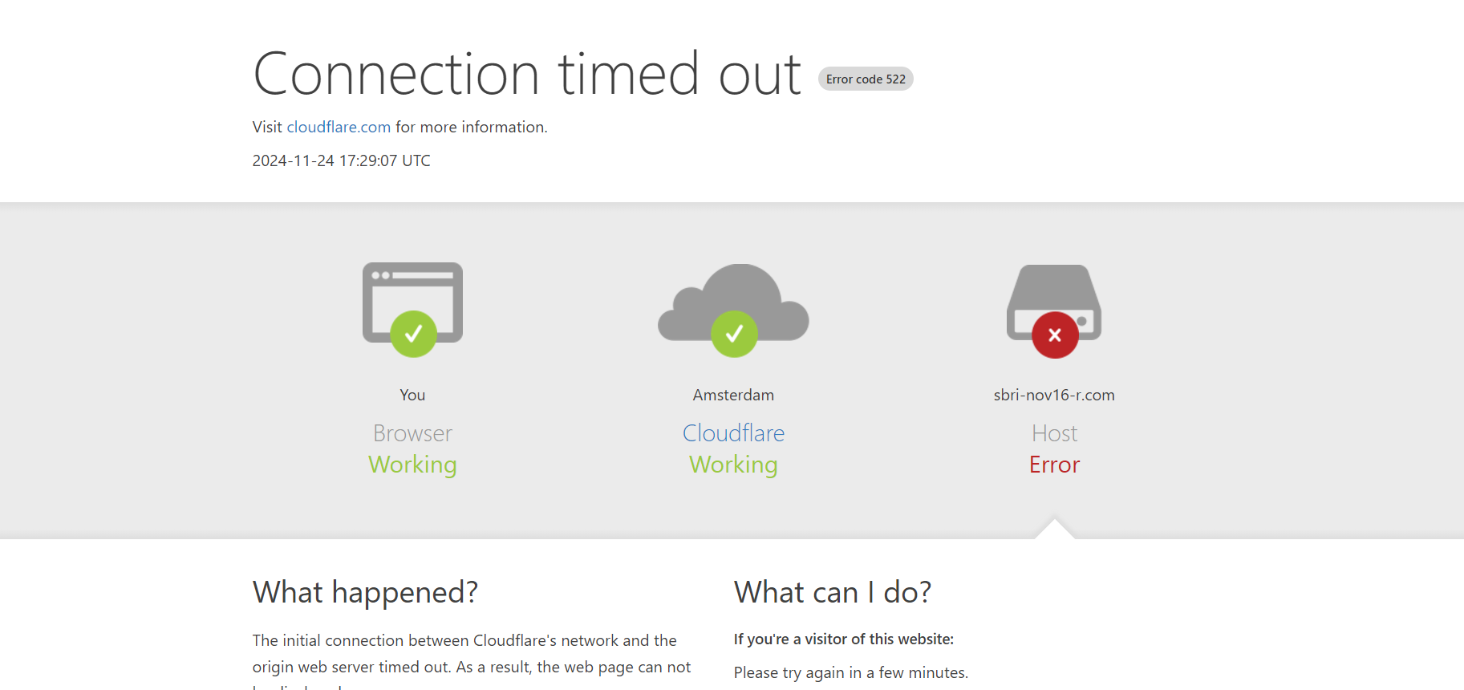Open the cloudflare.com link

tap(339, 127)
